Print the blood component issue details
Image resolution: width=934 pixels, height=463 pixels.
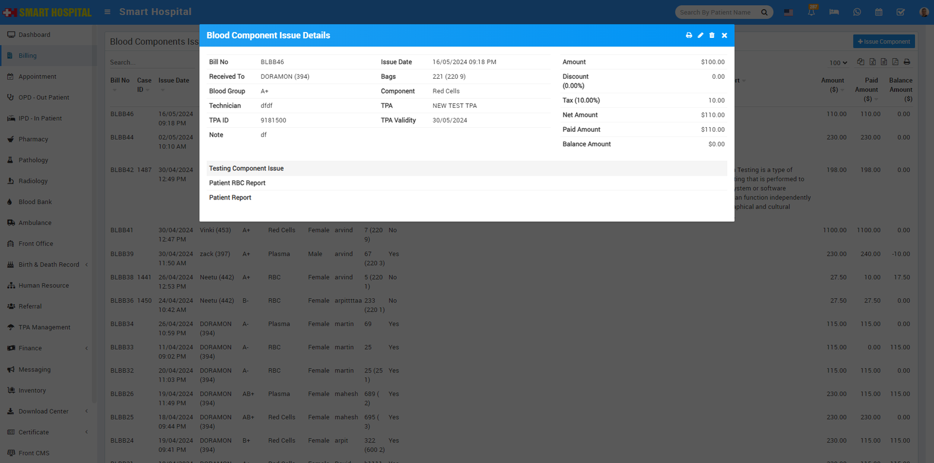pos(689,36)
